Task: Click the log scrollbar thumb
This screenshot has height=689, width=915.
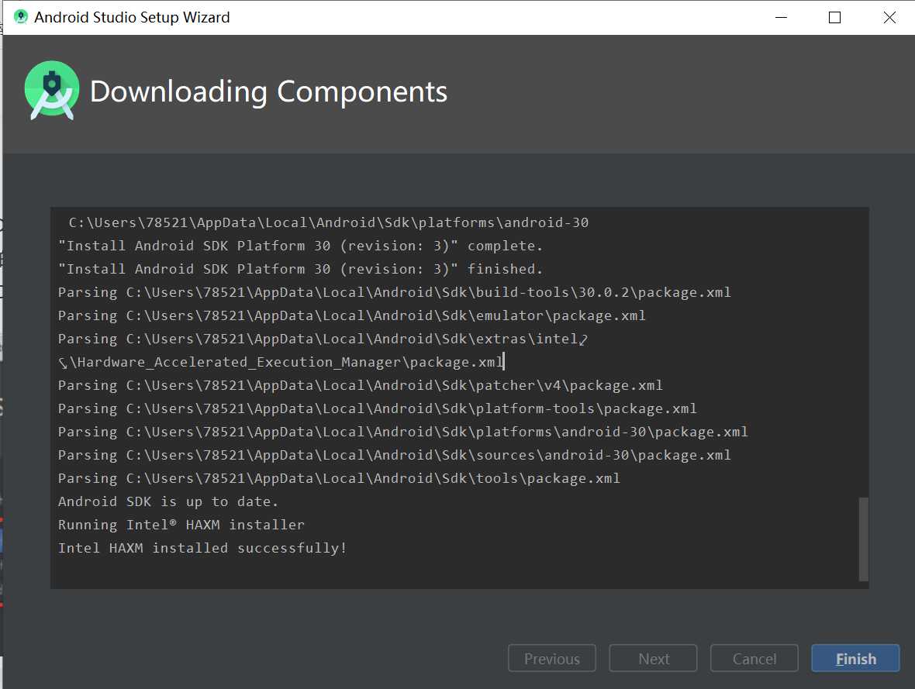Action: pos(864,539)
